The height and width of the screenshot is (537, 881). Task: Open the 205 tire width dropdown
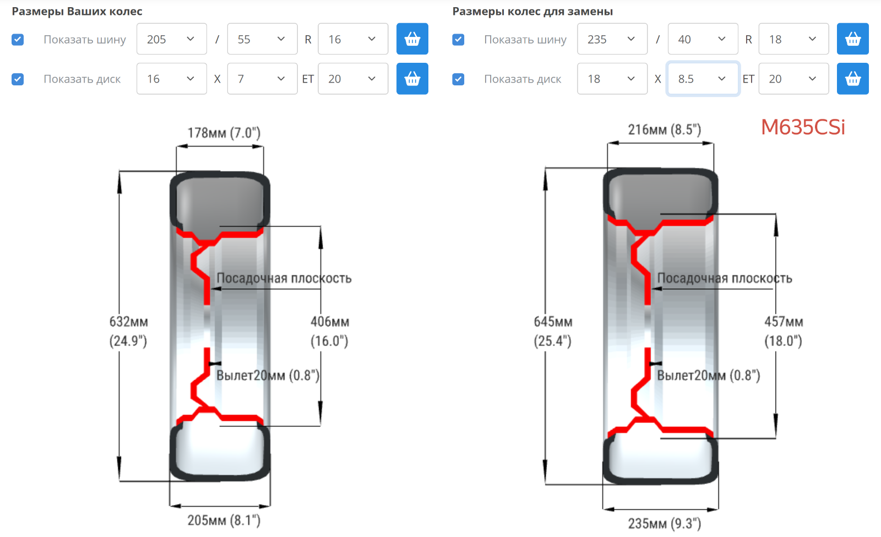click(171, 39)
